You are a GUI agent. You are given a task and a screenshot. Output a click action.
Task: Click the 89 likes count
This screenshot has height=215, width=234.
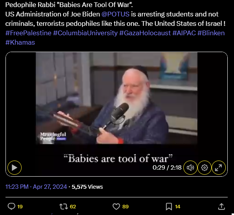125,207
